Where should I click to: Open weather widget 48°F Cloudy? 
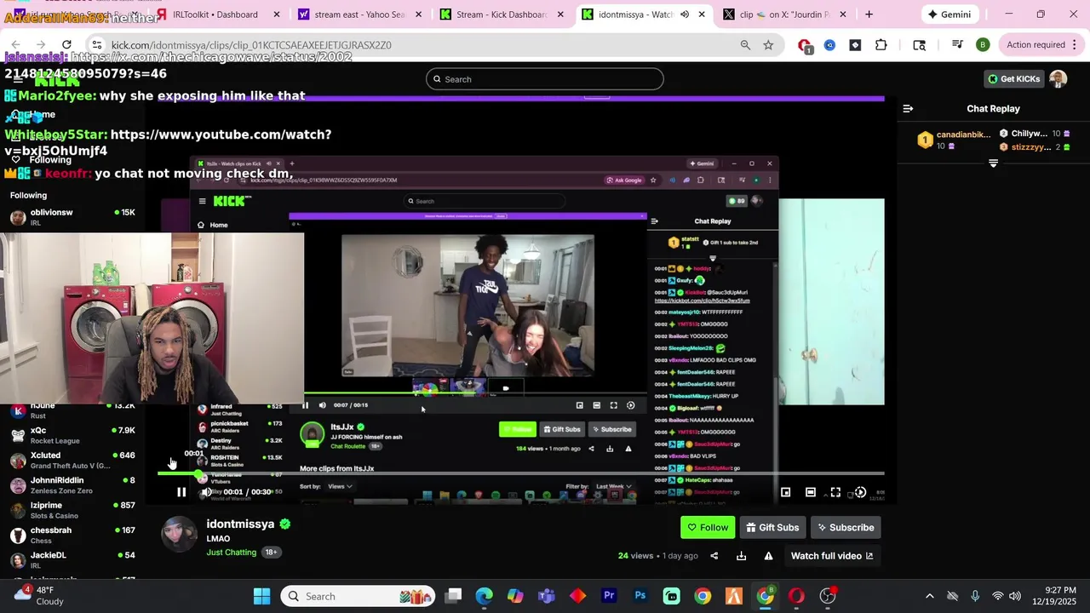38,595
